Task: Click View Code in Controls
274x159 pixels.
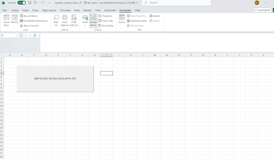Action: click(106, 21)
